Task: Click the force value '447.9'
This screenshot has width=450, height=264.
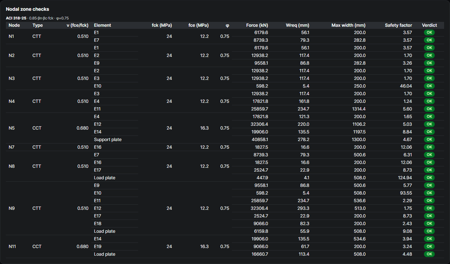Action: 262,178
